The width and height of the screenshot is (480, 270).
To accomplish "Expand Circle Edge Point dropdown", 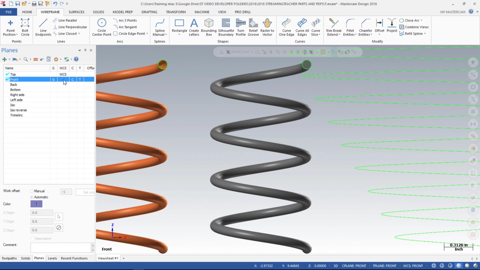I will [147, 34].
